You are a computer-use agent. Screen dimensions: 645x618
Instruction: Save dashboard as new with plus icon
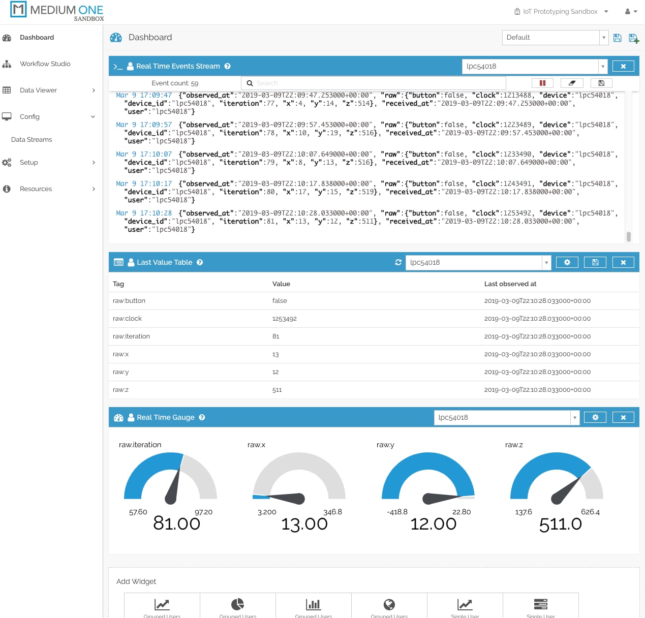point(633,37)
